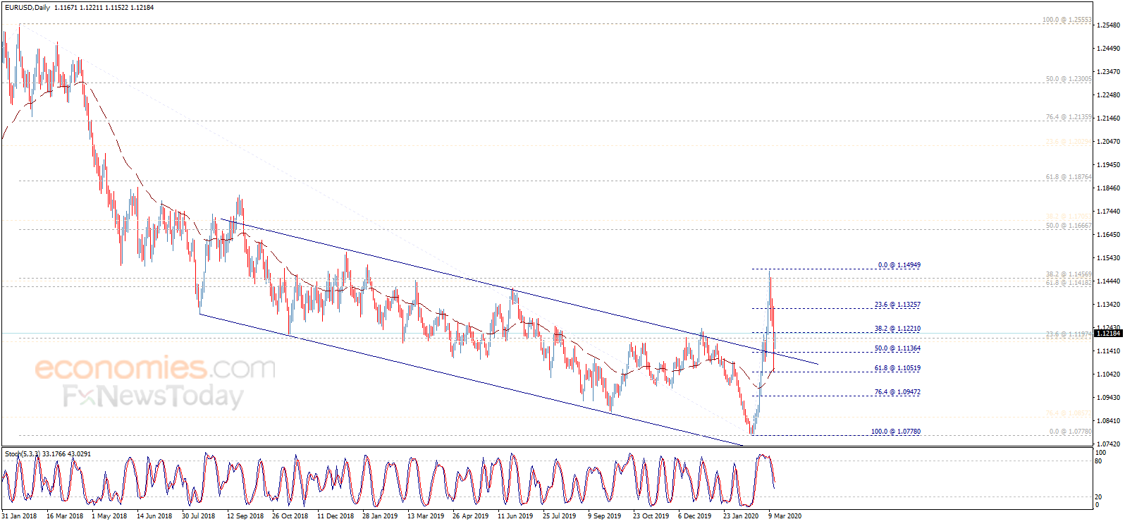The height and width of the screenshot is (524, 1125).
Task: Click the '100.0 @ 1.25553' Fibonacci label
Action: click(1067, 20)
